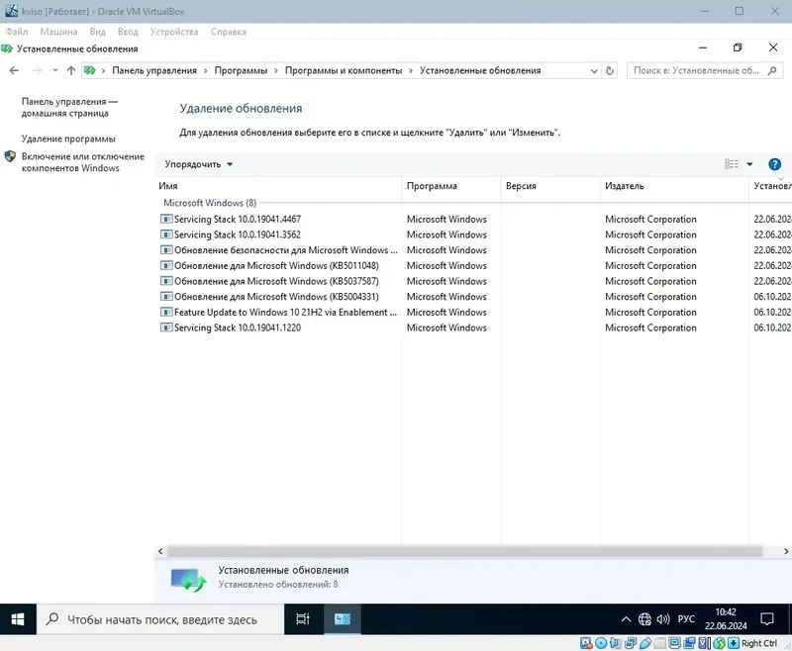Open the Устройства menu in VirtualBox

(174, 31)
